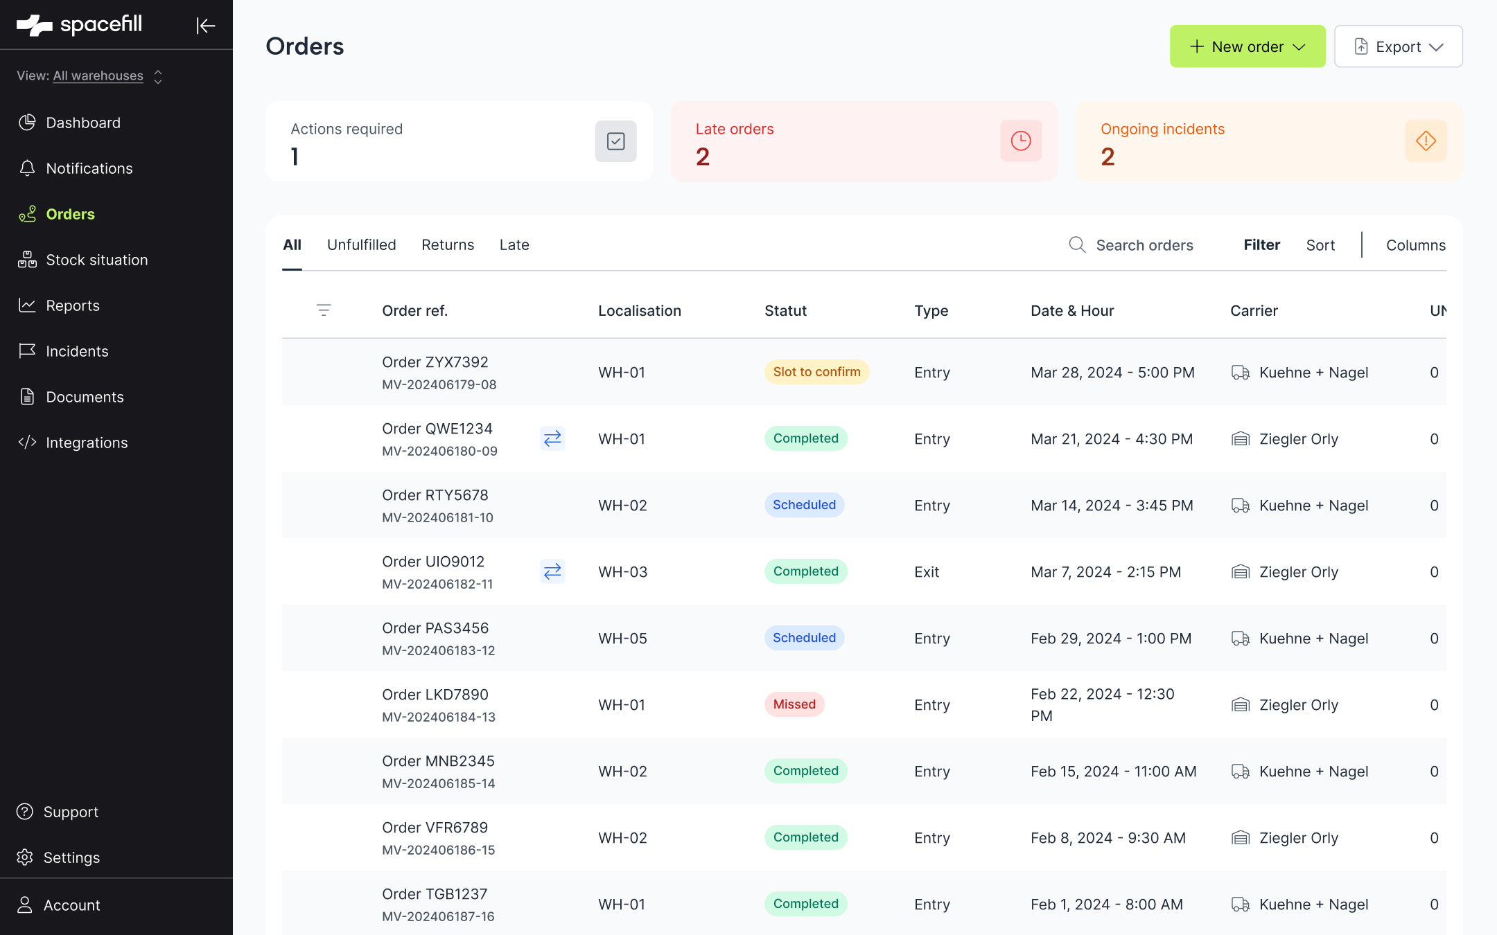The image size is (1497, 935).
Task: Click the Support question mark icon
Action: click(x=25, y=812)
